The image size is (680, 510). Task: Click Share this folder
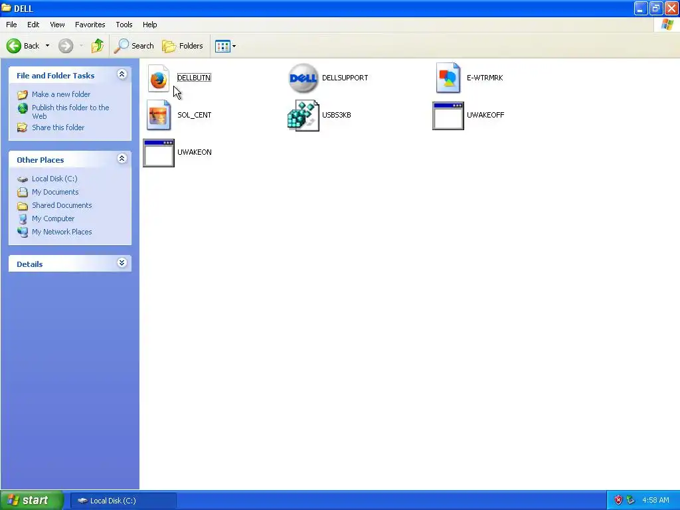pos(58,127)
